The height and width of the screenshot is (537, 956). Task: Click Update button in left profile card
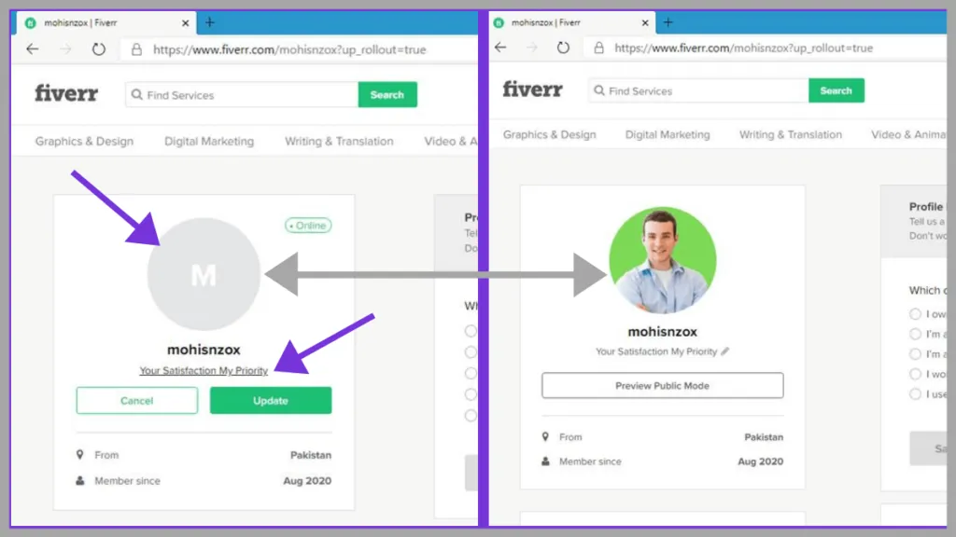click(x=271, y=401)
